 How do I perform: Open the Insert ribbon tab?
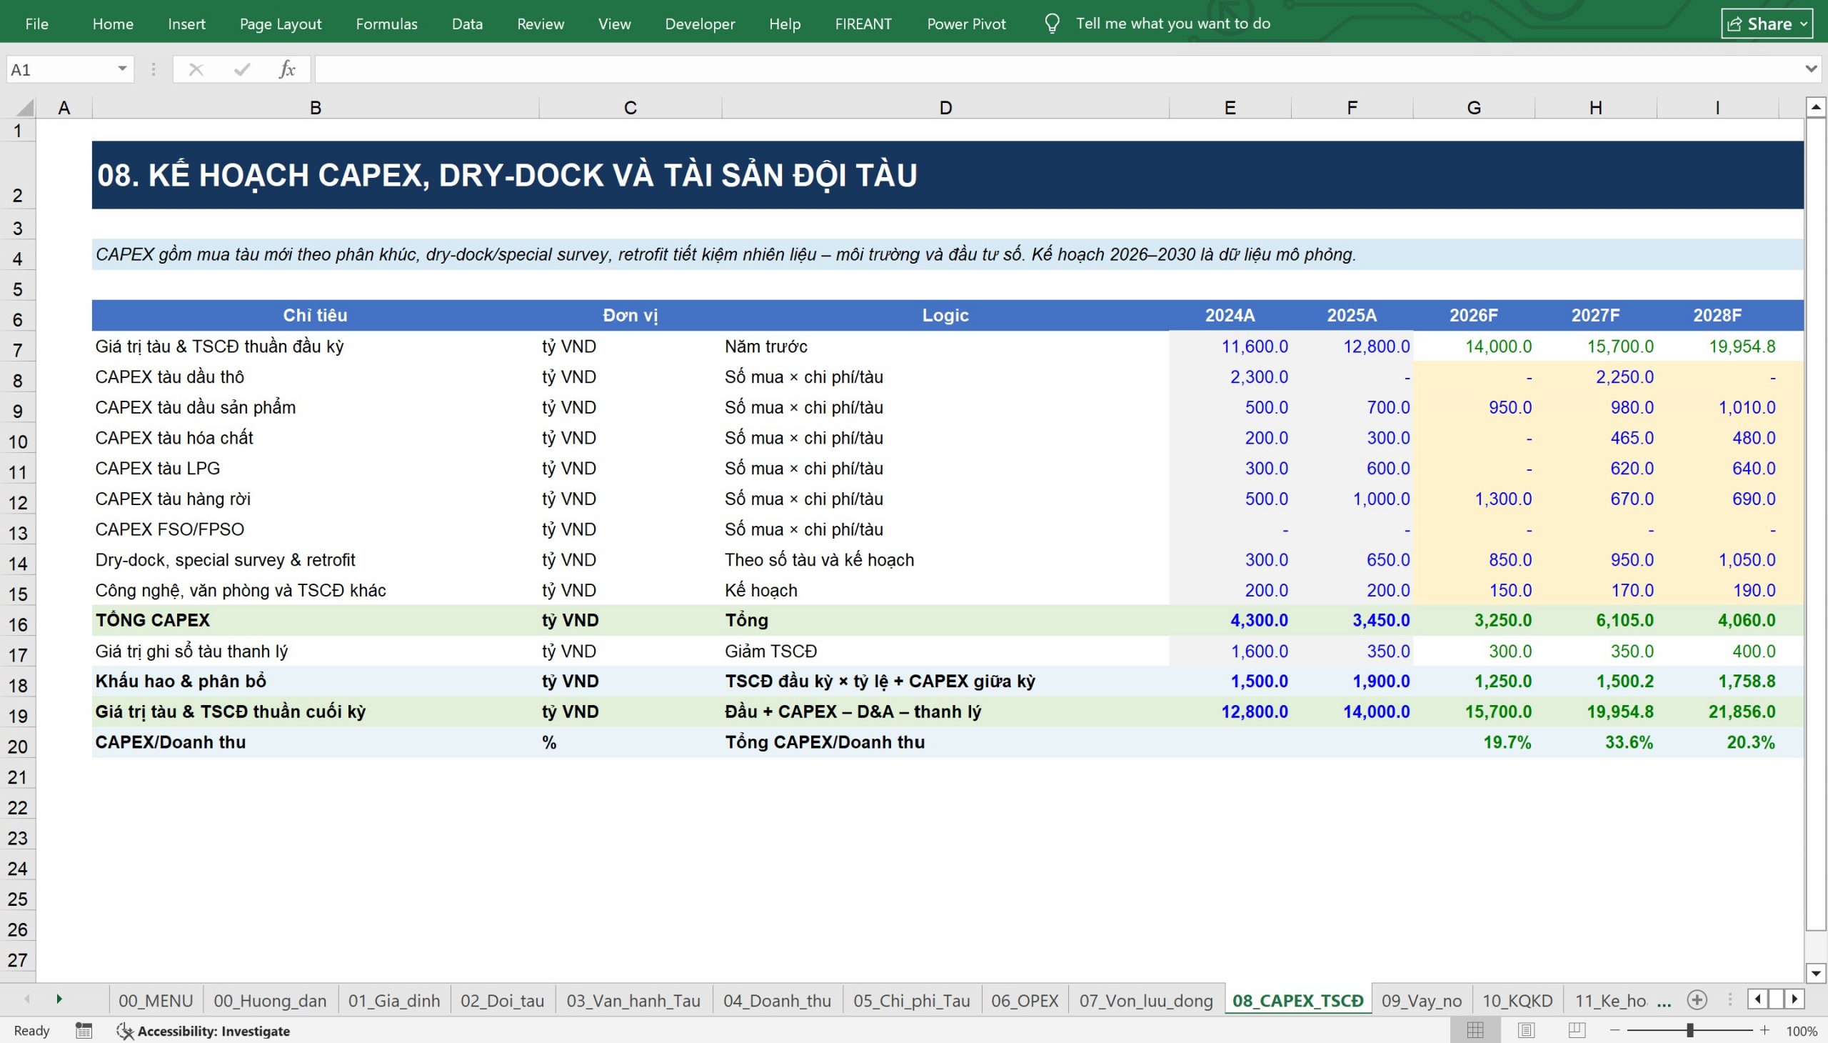pyautogui.click(x=186, y=24)
